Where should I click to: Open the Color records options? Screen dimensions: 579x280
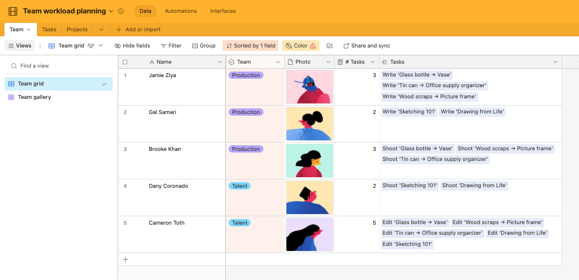[300, 46]
